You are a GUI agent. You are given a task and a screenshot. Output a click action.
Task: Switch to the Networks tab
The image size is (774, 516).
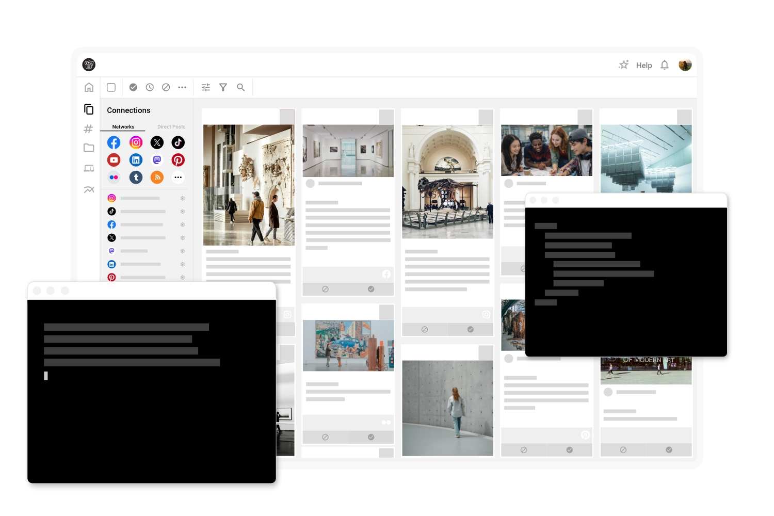coord(123,126)
